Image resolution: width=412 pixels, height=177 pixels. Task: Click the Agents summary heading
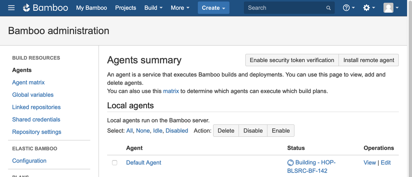(144, 60)
